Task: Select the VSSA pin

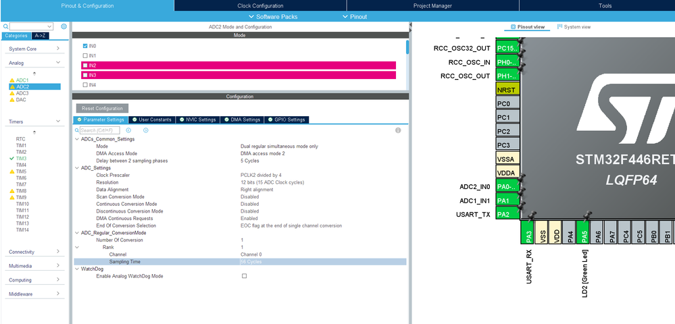Action: click(507, 159)
